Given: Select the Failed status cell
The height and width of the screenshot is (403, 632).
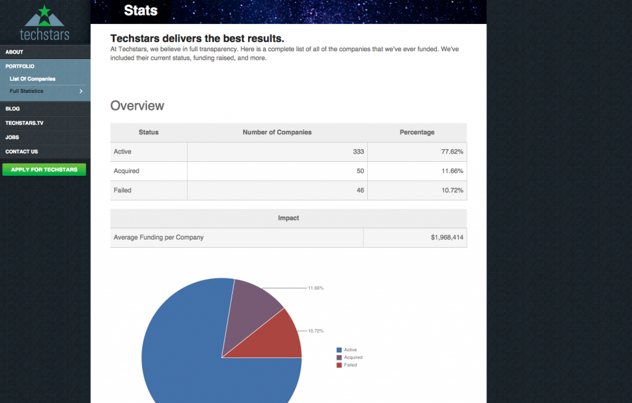Looking at the screenshot, I should (149, 190).
